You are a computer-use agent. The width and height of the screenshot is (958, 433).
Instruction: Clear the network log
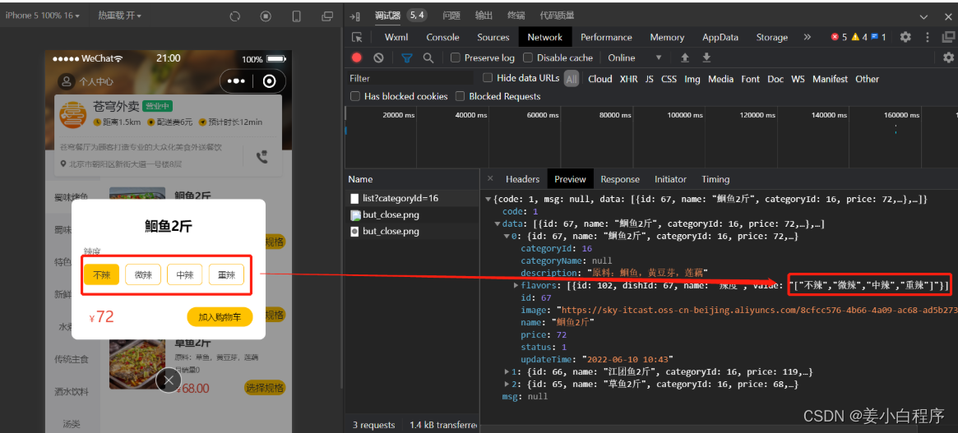(378, 58)
